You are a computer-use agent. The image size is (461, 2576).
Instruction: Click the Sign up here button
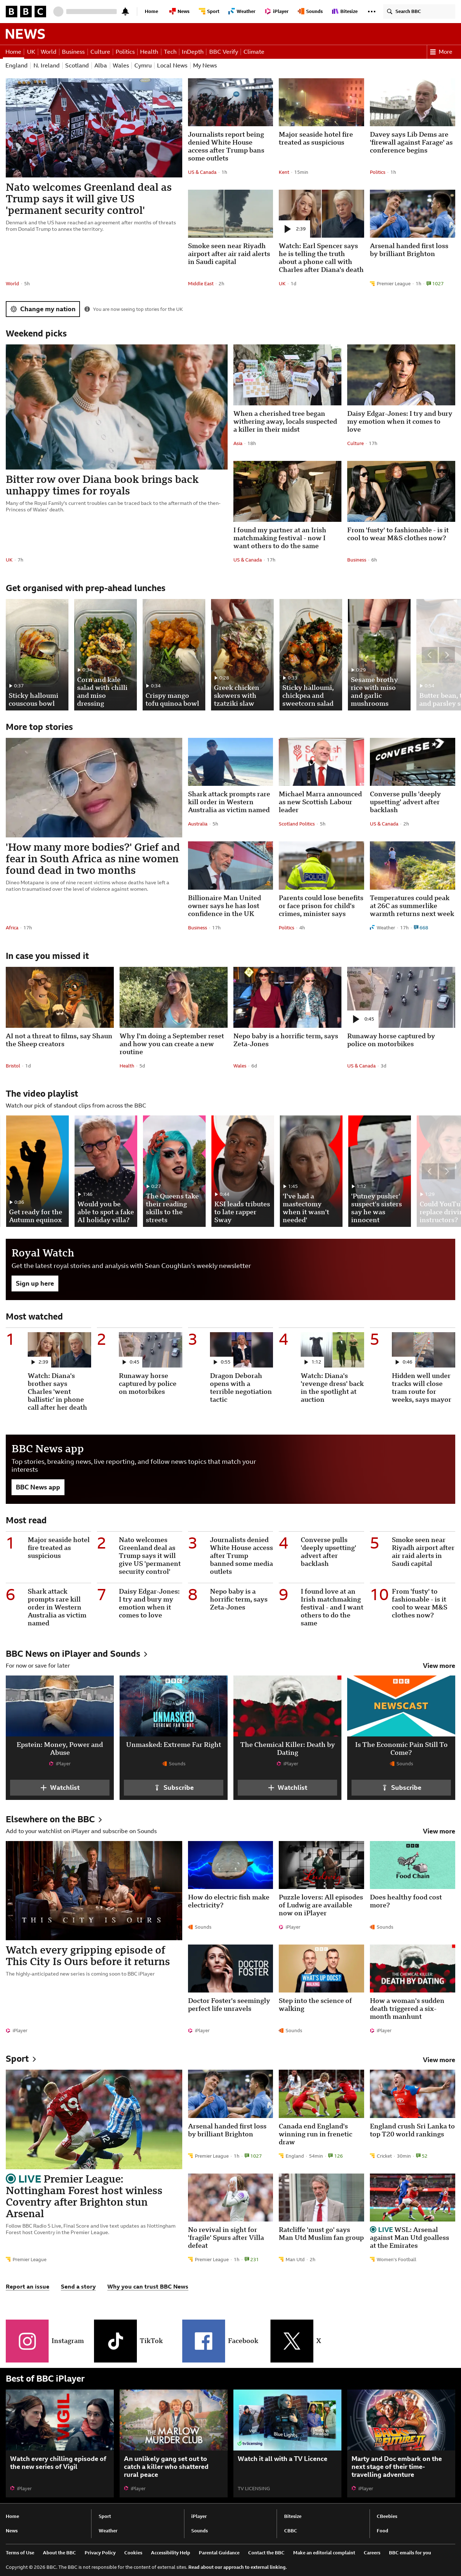pos(35,1283)
